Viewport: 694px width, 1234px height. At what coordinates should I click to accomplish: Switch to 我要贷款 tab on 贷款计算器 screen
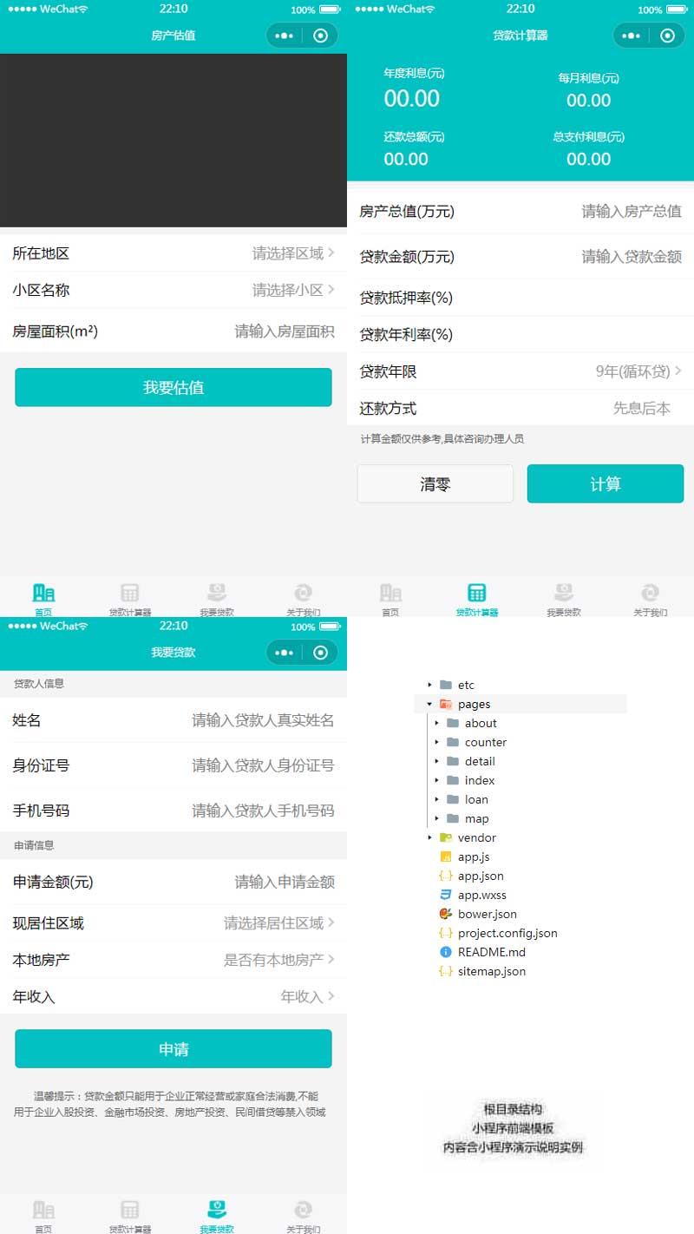click(564, 597)
